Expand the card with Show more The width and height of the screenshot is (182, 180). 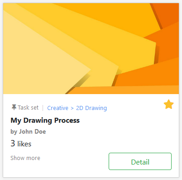point(25,158)
